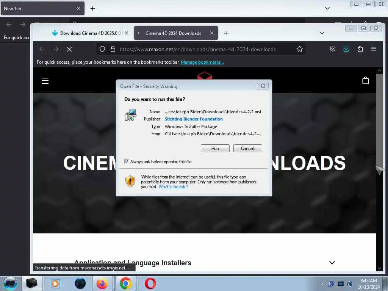Screen dimensions: 388x291
Task: Click the Maxon red logo
Action: (x=205, y=75)
